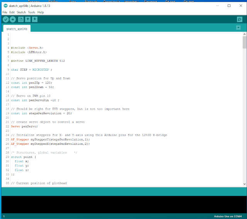The image size is (247, 219).
Task: Click the comment about DVD steppers
Action: [x=70, y=109]
